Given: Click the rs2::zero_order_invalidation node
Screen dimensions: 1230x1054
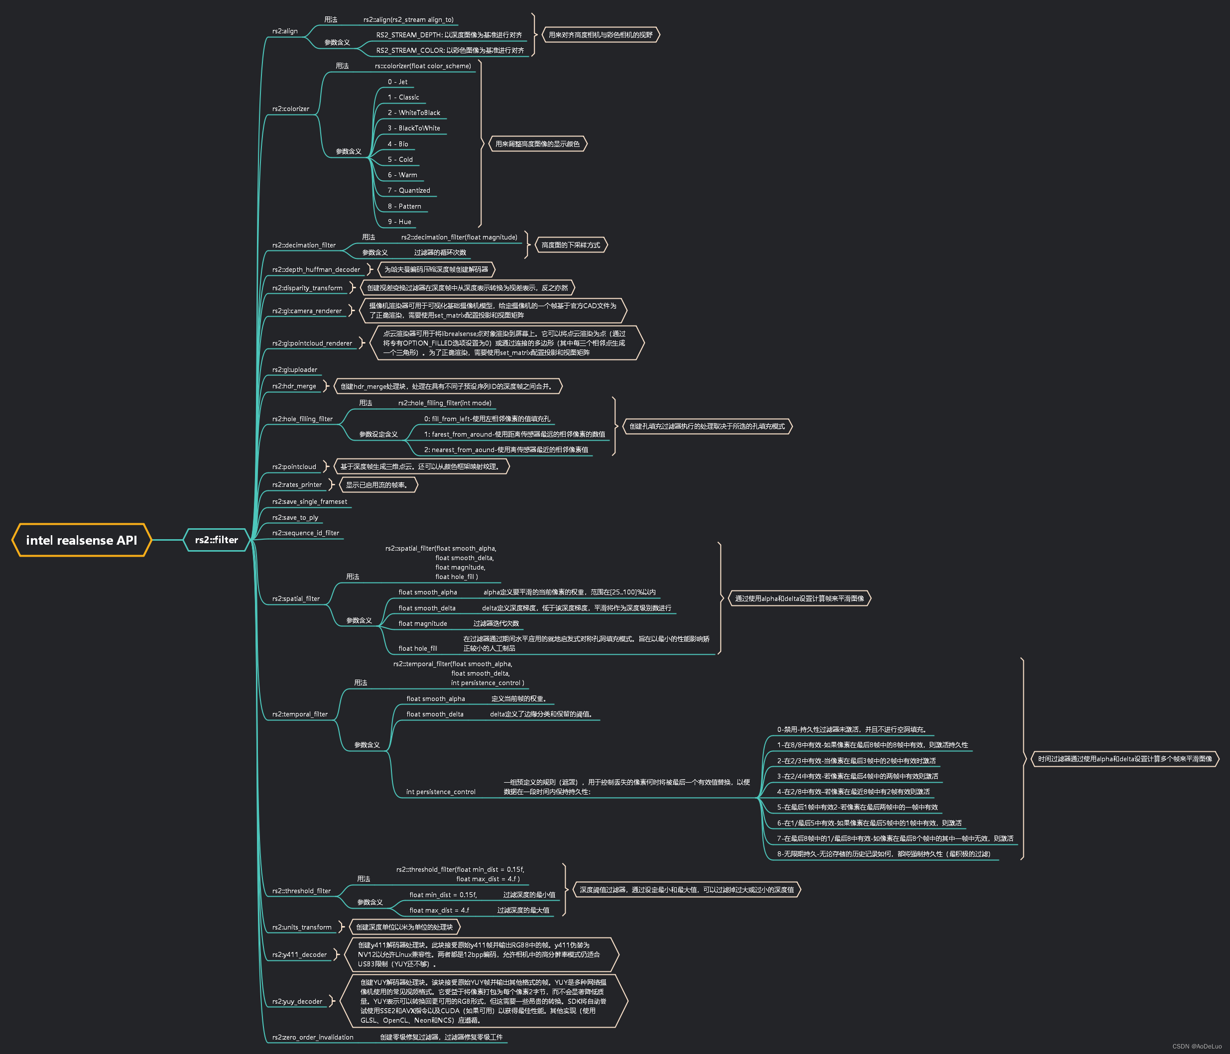Looking at the screenshot, I should click(313, 1038).
